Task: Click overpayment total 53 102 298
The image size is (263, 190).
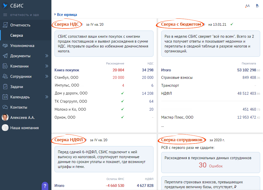Action: coord(249,70)
